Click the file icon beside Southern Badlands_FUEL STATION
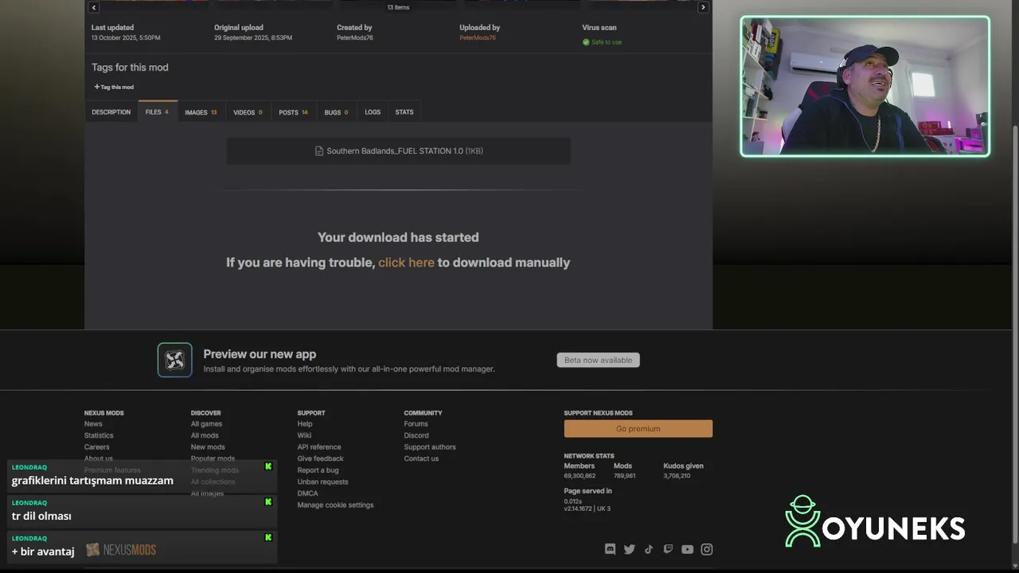The height and width of the screenshot is (573, 1019). tap(319, 151)
